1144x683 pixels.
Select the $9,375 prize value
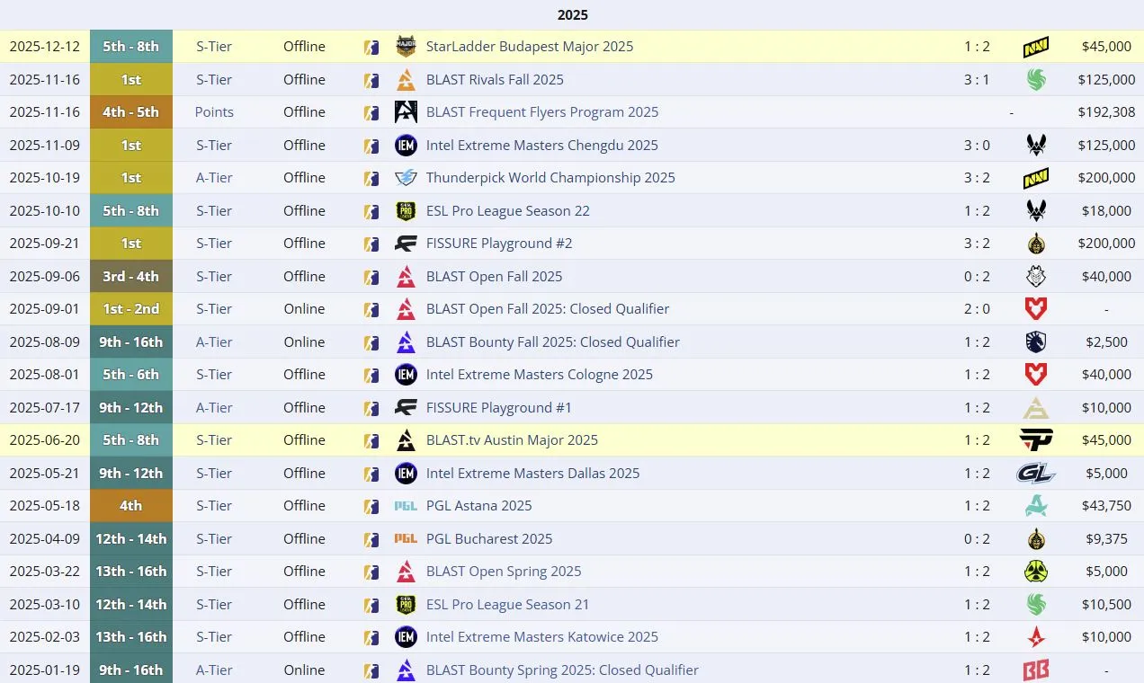(1106, 538)
